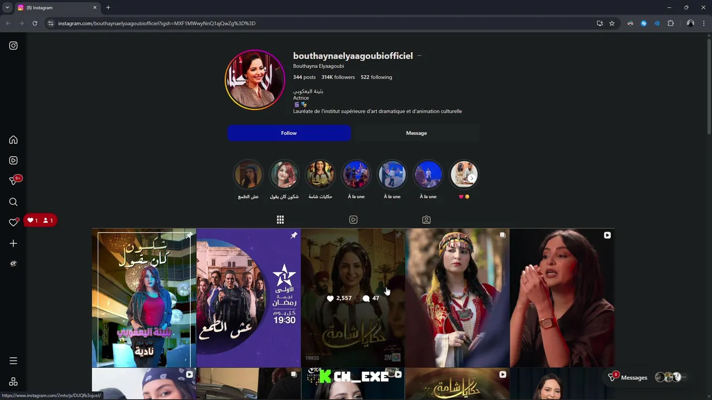Go to Home in Instagram sidebar
Viewport: 712px width, 400px height.
click(13, 140)
